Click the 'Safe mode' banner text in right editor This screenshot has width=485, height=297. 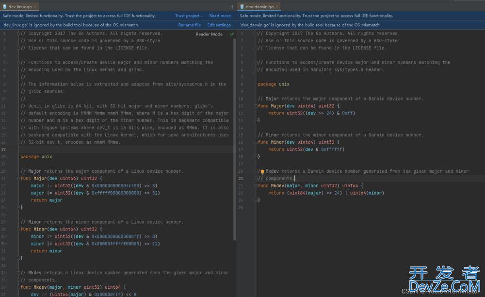pyautogui.click(x=316, y=16)
